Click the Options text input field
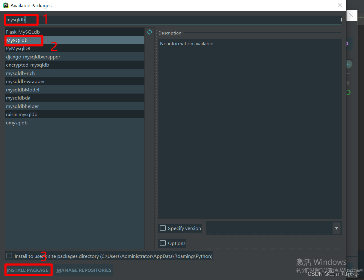 coord(274,243)
